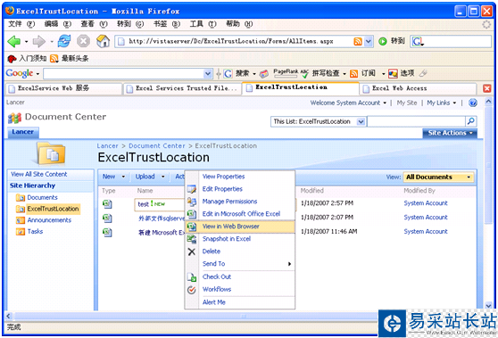Expand the Upload menu dropdown arrow
The height and width of the screenshot is (338, 498).
[x=163, y=177]
